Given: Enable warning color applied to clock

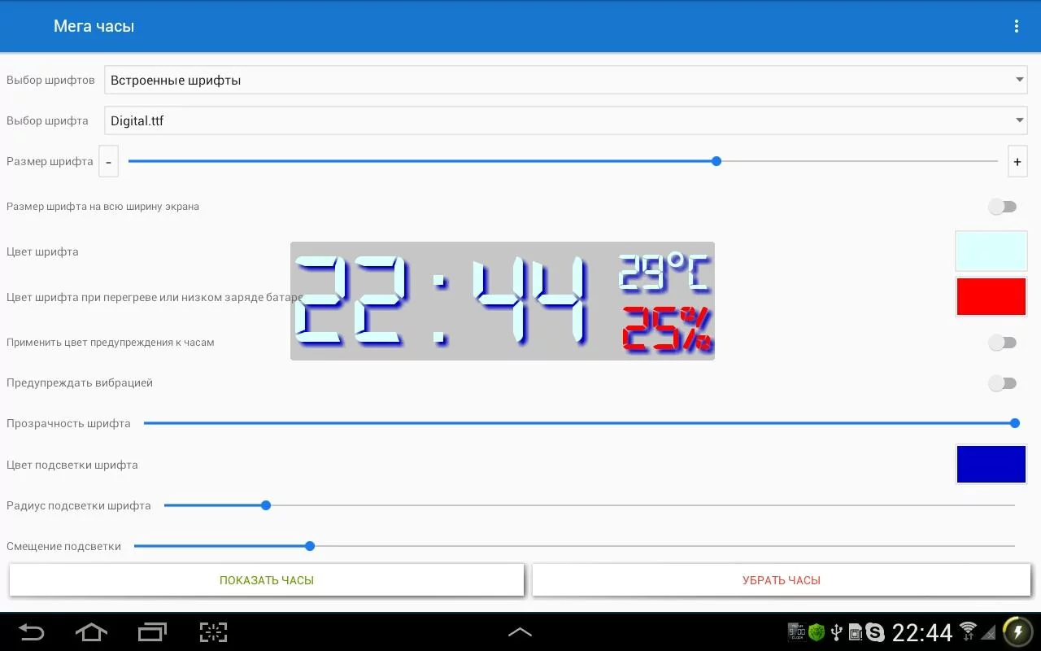Looking at the screenshot, I should tap(1002, 343).
